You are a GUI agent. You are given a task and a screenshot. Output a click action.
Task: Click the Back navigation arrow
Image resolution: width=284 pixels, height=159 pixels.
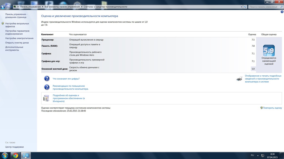click(3, 7)
